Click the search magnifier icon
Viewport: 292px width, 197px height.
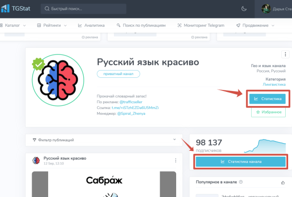click(x=47, y=9)
